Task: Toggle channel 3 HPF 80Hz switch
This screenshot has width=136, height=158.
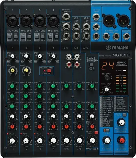Action: click(x=43, y=37)
